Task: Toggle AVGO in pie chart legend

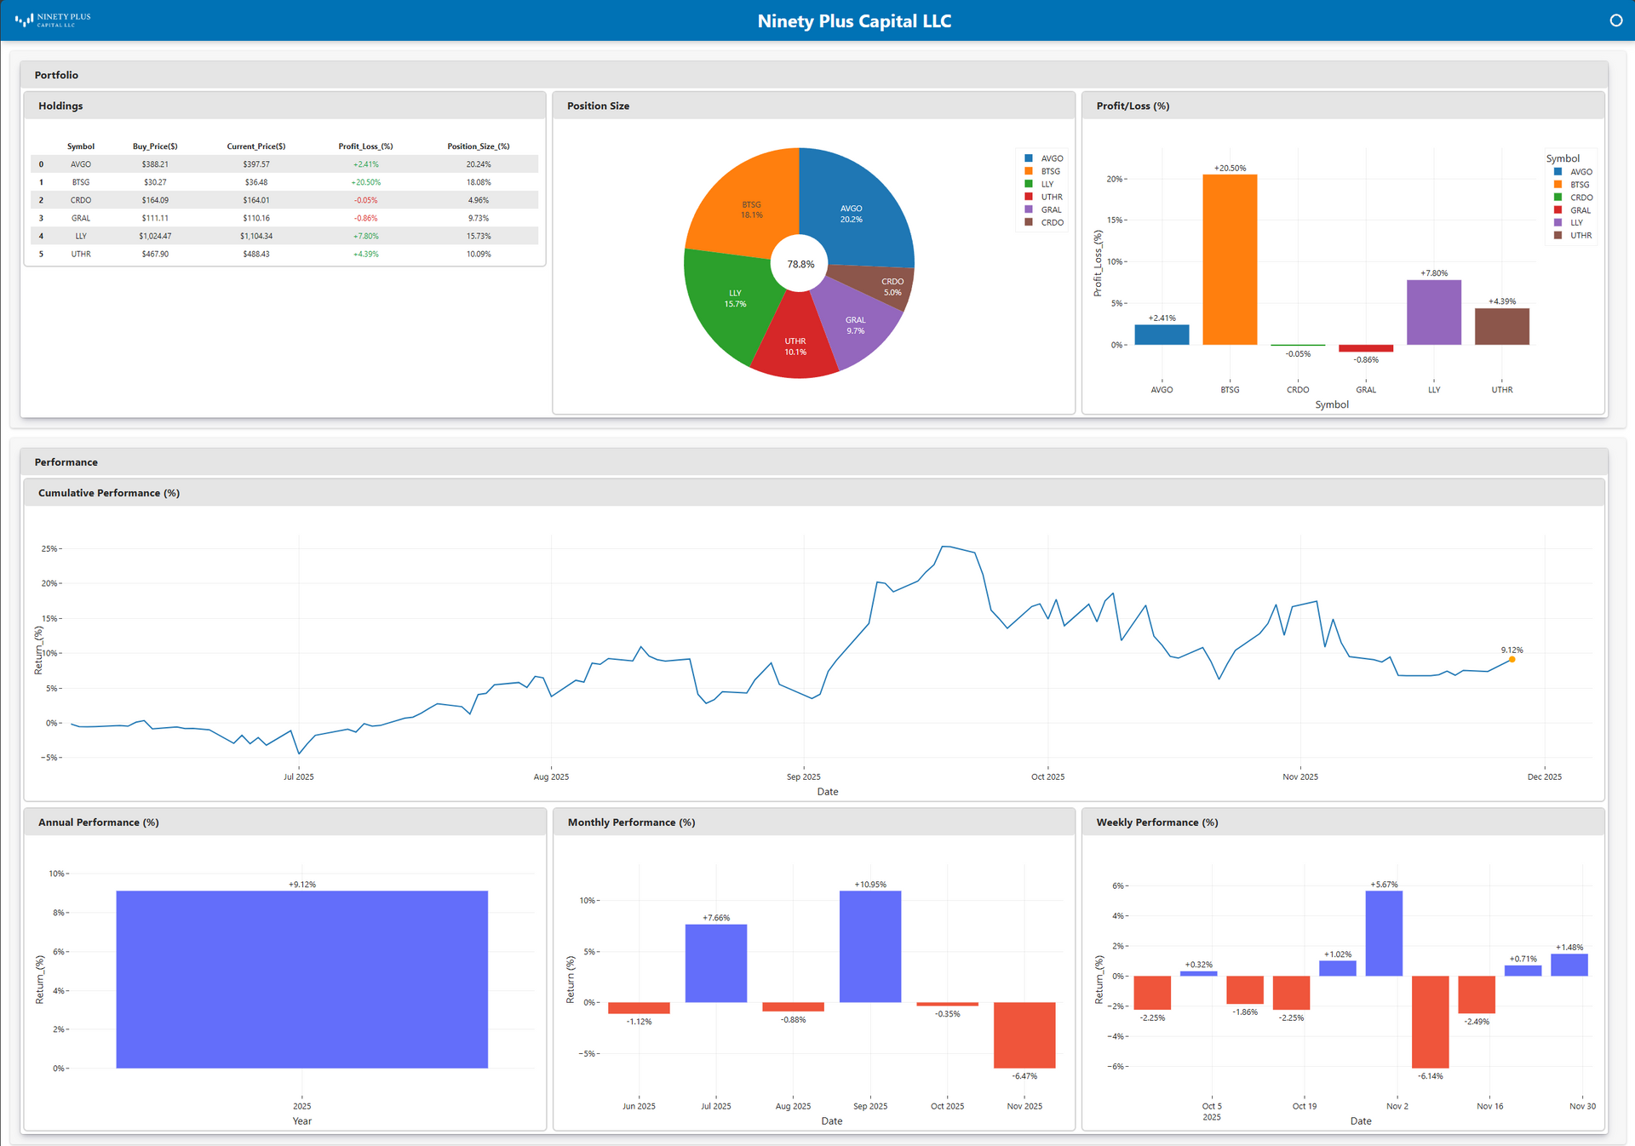Action: coord(1051,158)
